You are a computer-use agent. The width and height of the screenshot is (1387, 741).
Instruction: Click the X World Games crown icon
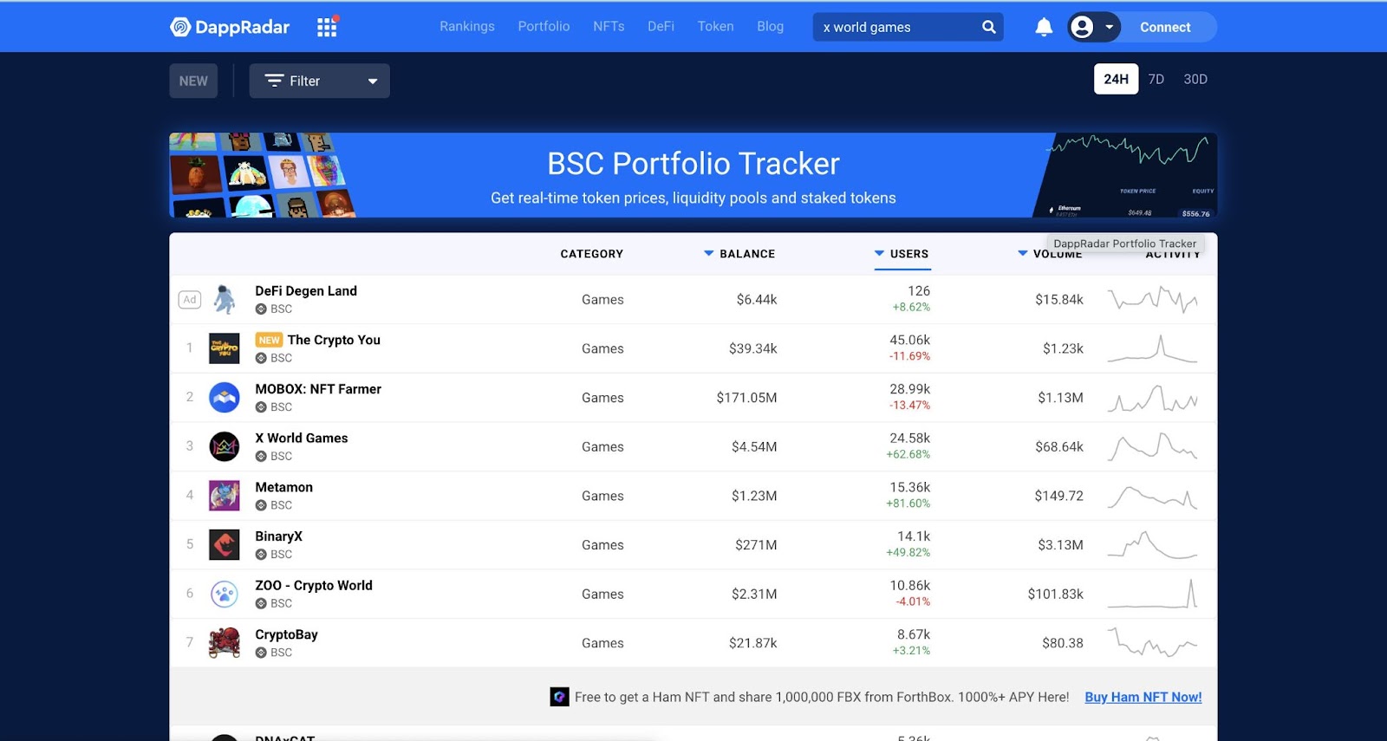[225, 446]
